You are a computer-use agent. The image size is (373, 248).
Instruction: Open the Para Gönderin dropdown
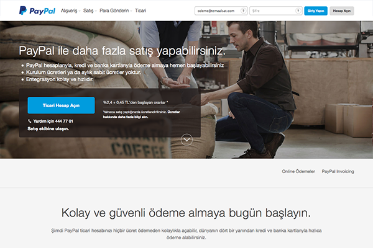[x=116, y=11]
